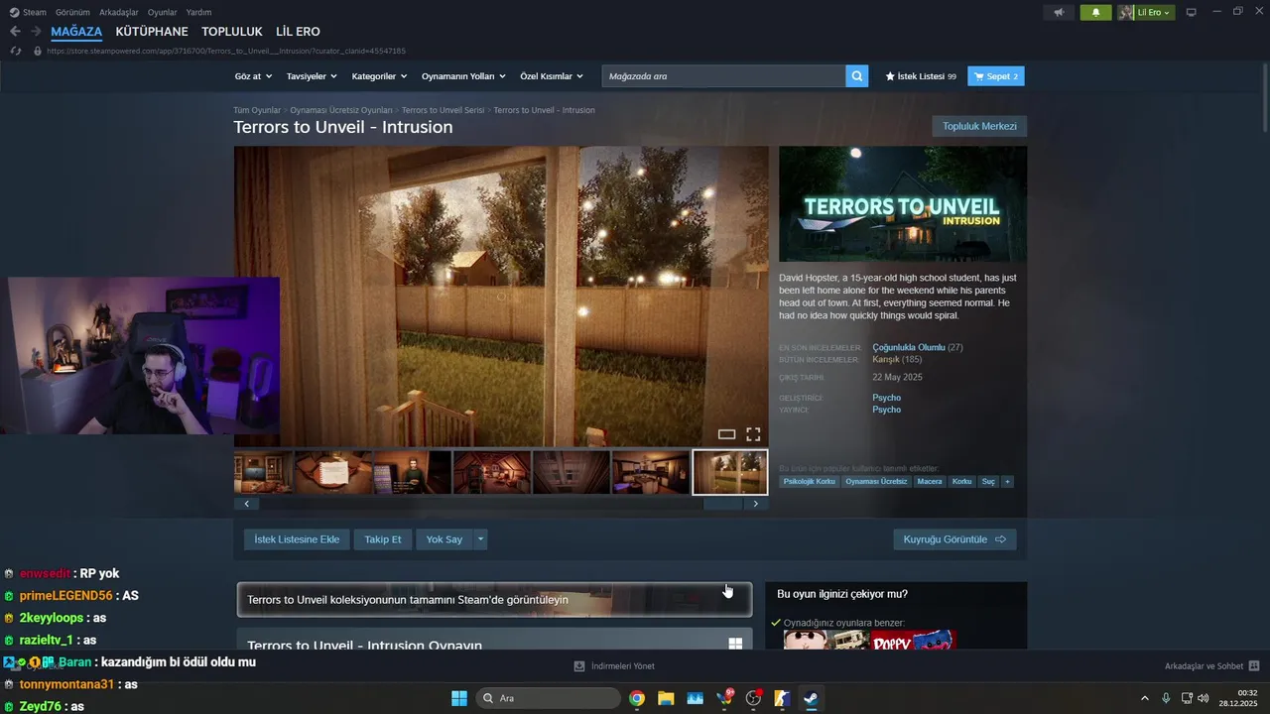1270x714 pixels.
Task: Open the Oyunlar menu
Action: 163,12
